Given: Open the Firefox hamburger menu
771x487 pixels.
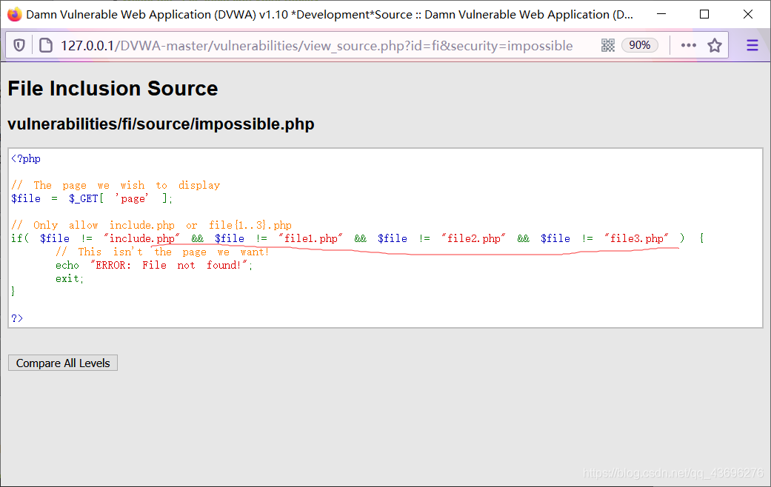Looking at the screenshot, I should click(752, 46).
